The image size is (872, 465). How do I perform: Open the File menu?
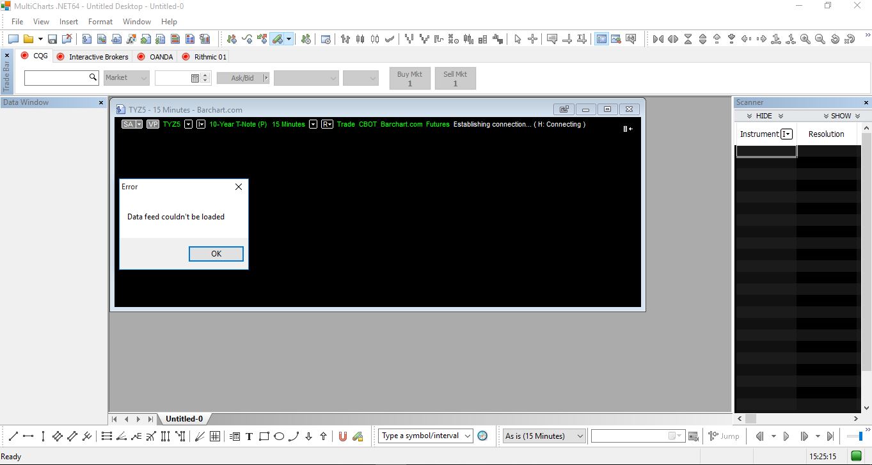click(17, 21)
